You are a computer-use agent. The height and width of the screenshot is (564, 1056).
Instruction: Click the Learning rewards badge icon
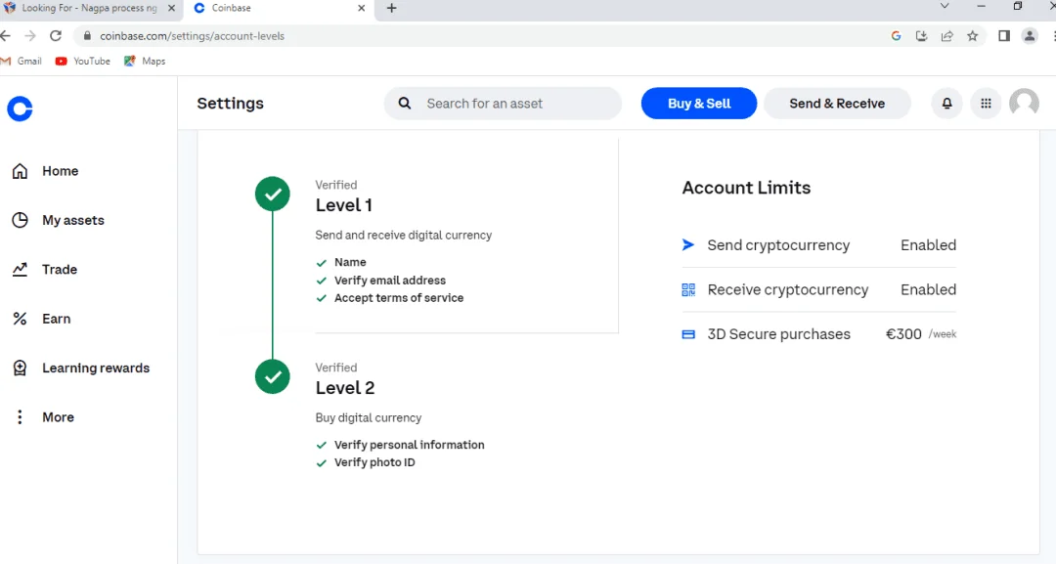[x=21, y=368]
